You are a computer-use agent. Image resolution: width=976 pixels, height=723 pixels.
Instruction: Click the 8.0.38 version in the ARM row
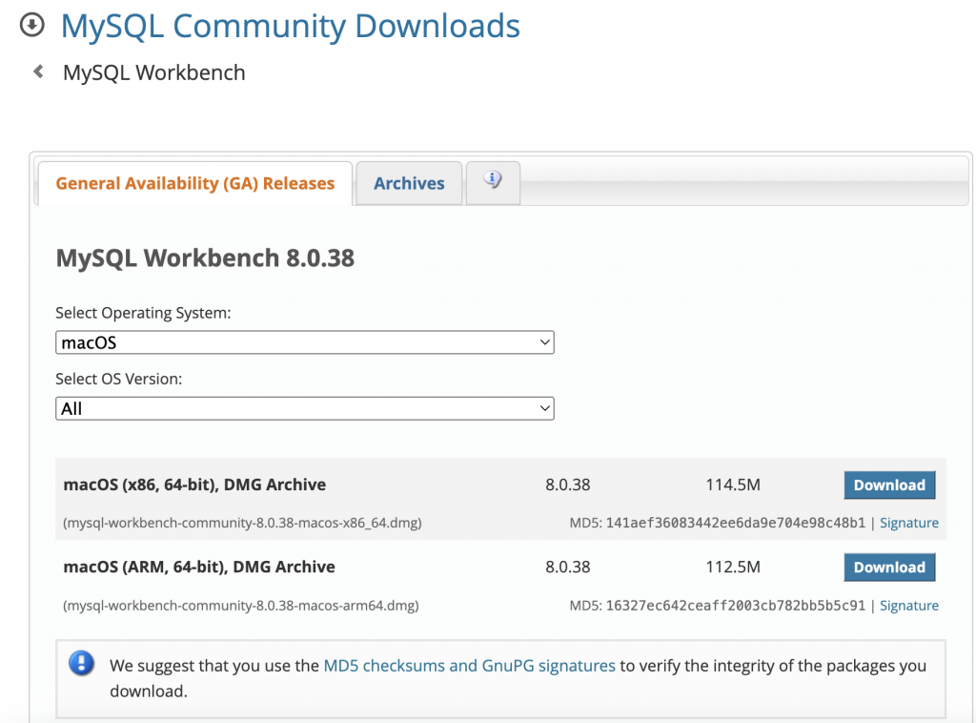(568, 567)
